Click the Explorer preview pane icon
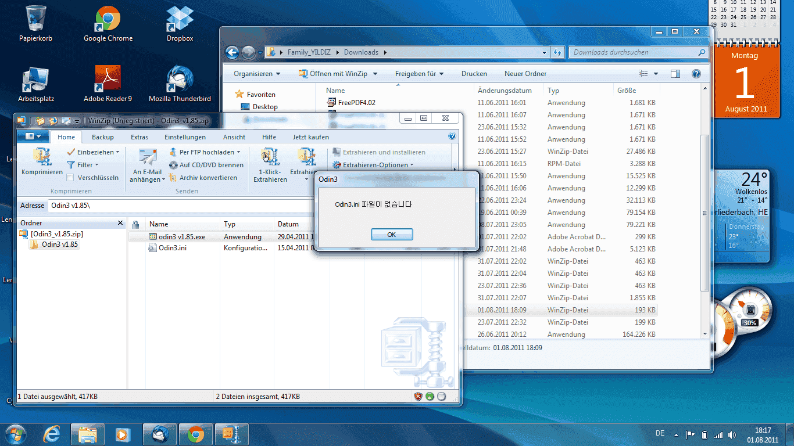The width and height of the screenshot is (794, 446). click(675, 74)
